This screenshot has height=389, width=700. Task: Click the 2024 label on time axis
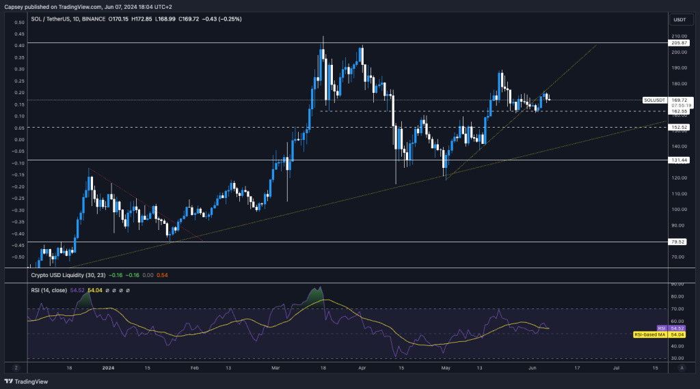tap(108, 368)
